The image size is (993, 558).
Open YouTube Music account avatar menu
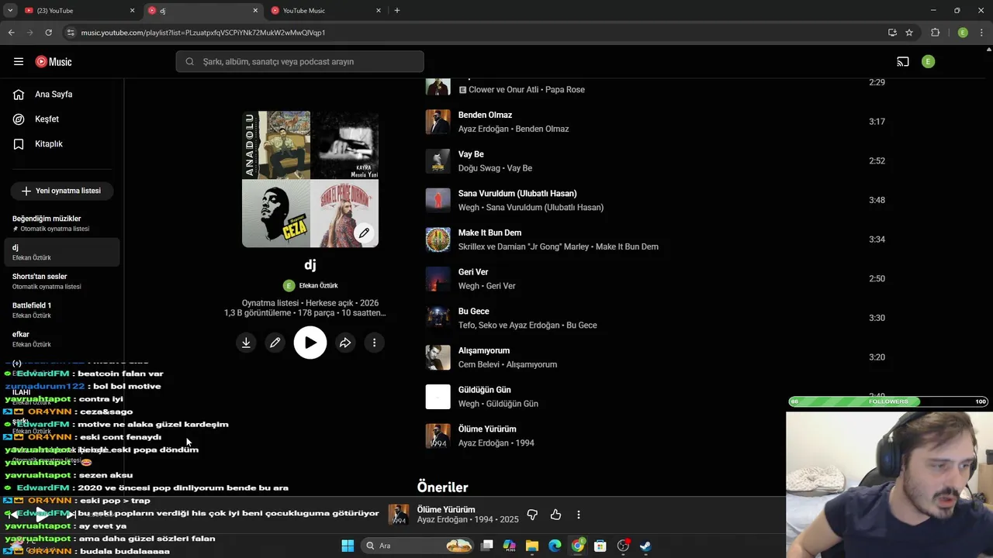pos(928,61)
